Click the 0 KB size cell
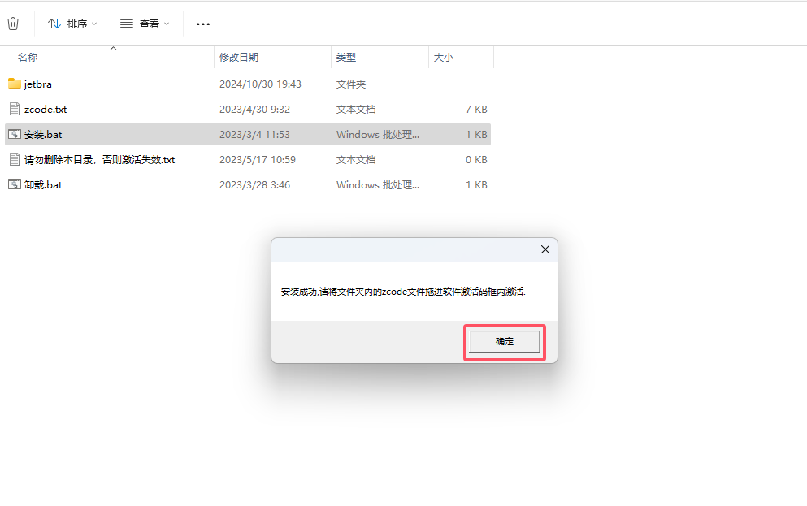Viewport: 807px width, 506px height. [476, 159]
